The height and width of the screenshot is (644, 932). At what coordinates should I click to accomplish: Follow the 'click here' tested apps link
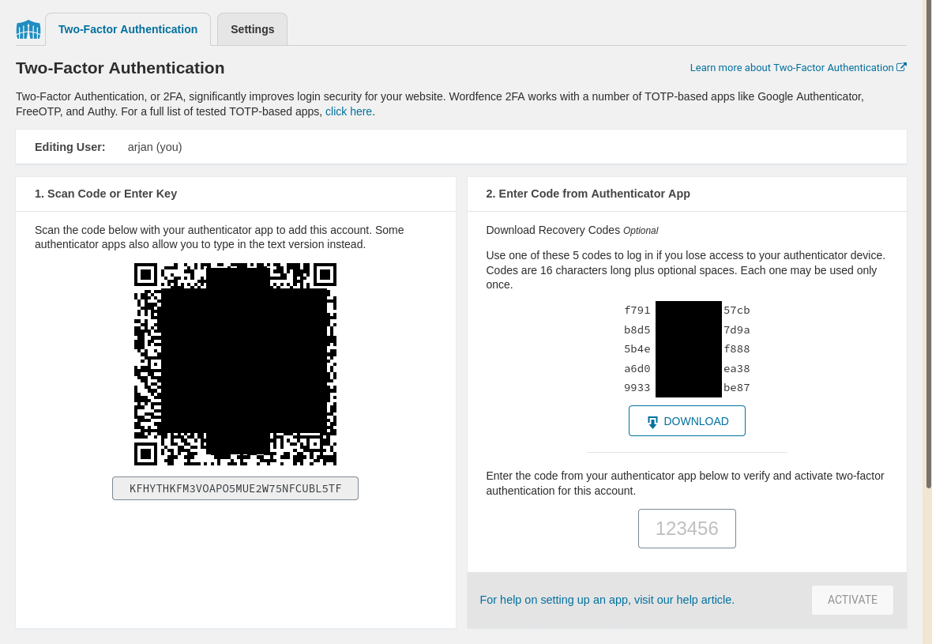[348, 111]
